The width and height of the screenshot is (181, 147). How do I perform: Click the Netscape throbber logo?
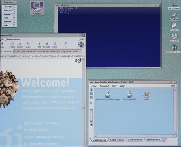point(81,45)
